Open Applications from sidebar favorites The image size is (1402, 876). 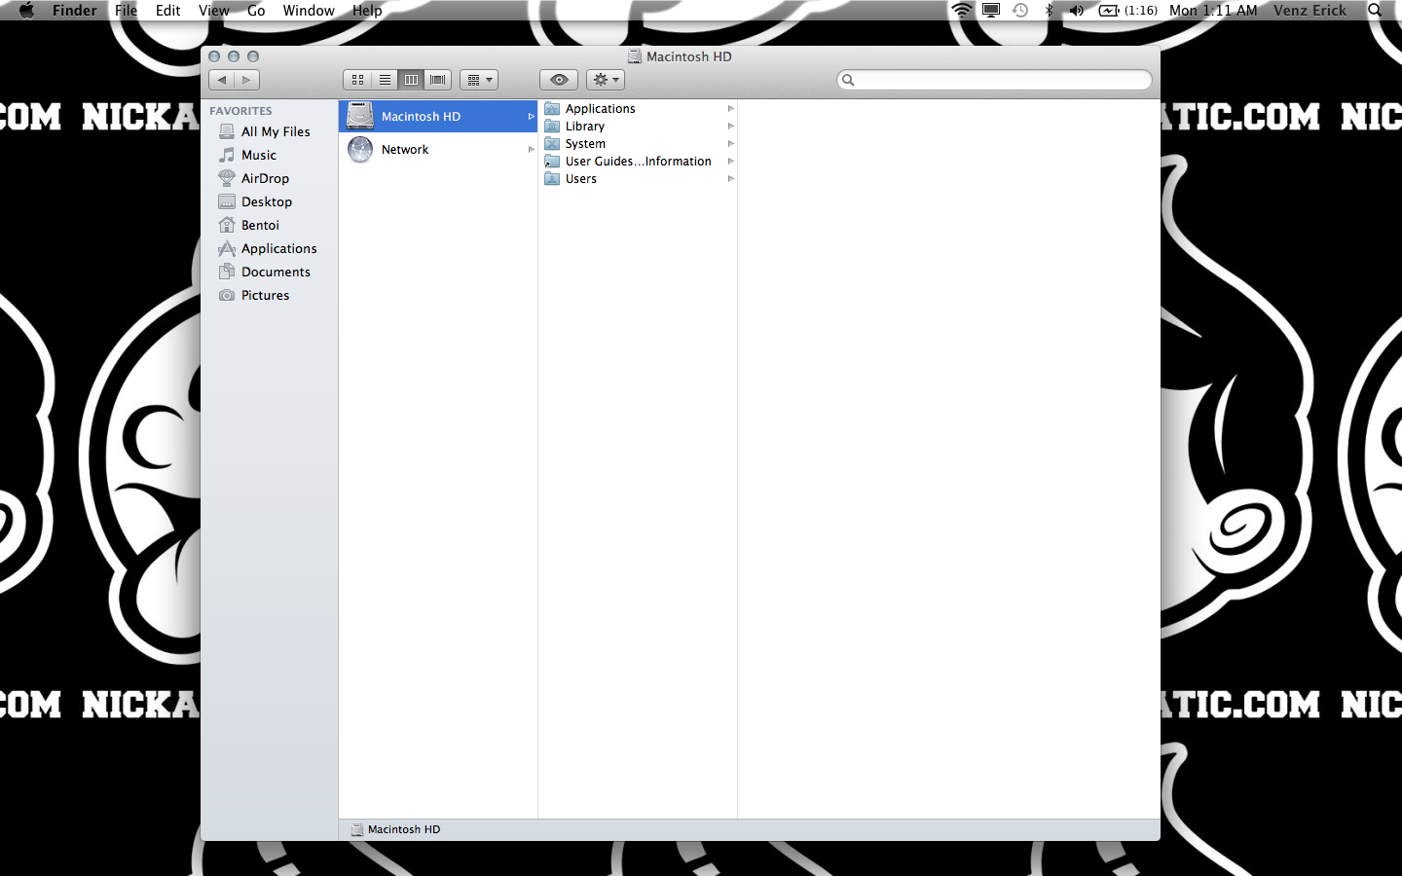coord(268,248)
